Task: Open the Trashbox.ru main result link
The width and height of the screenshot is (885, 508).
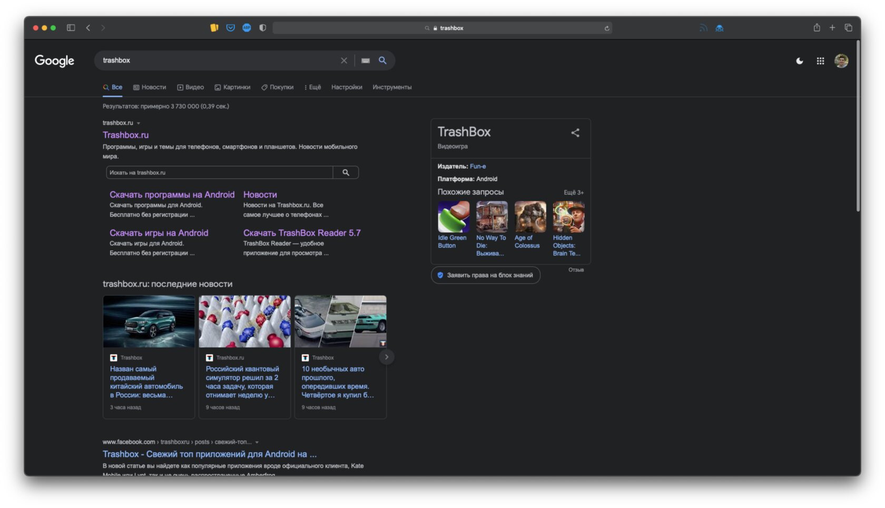Action: [126, 135]
